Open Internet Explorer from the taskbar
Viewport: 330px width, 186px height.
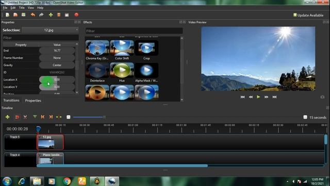(22, 181)
